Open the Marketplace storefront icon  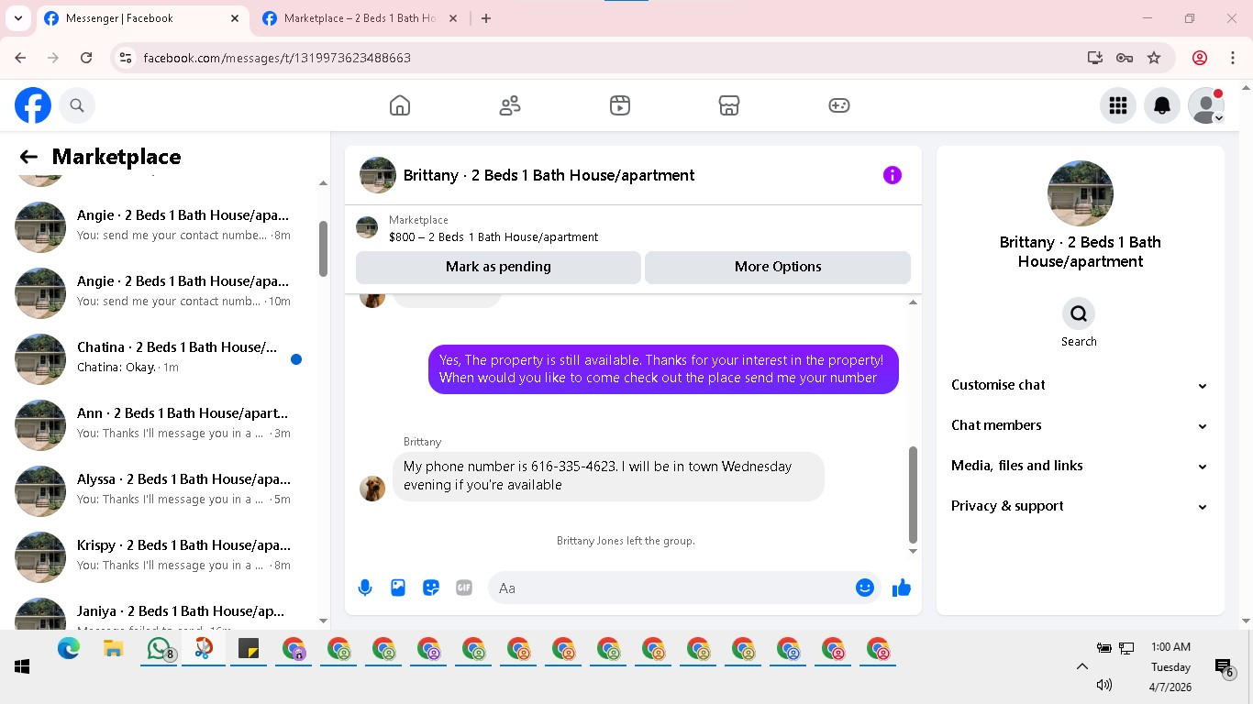pos(729,105)
